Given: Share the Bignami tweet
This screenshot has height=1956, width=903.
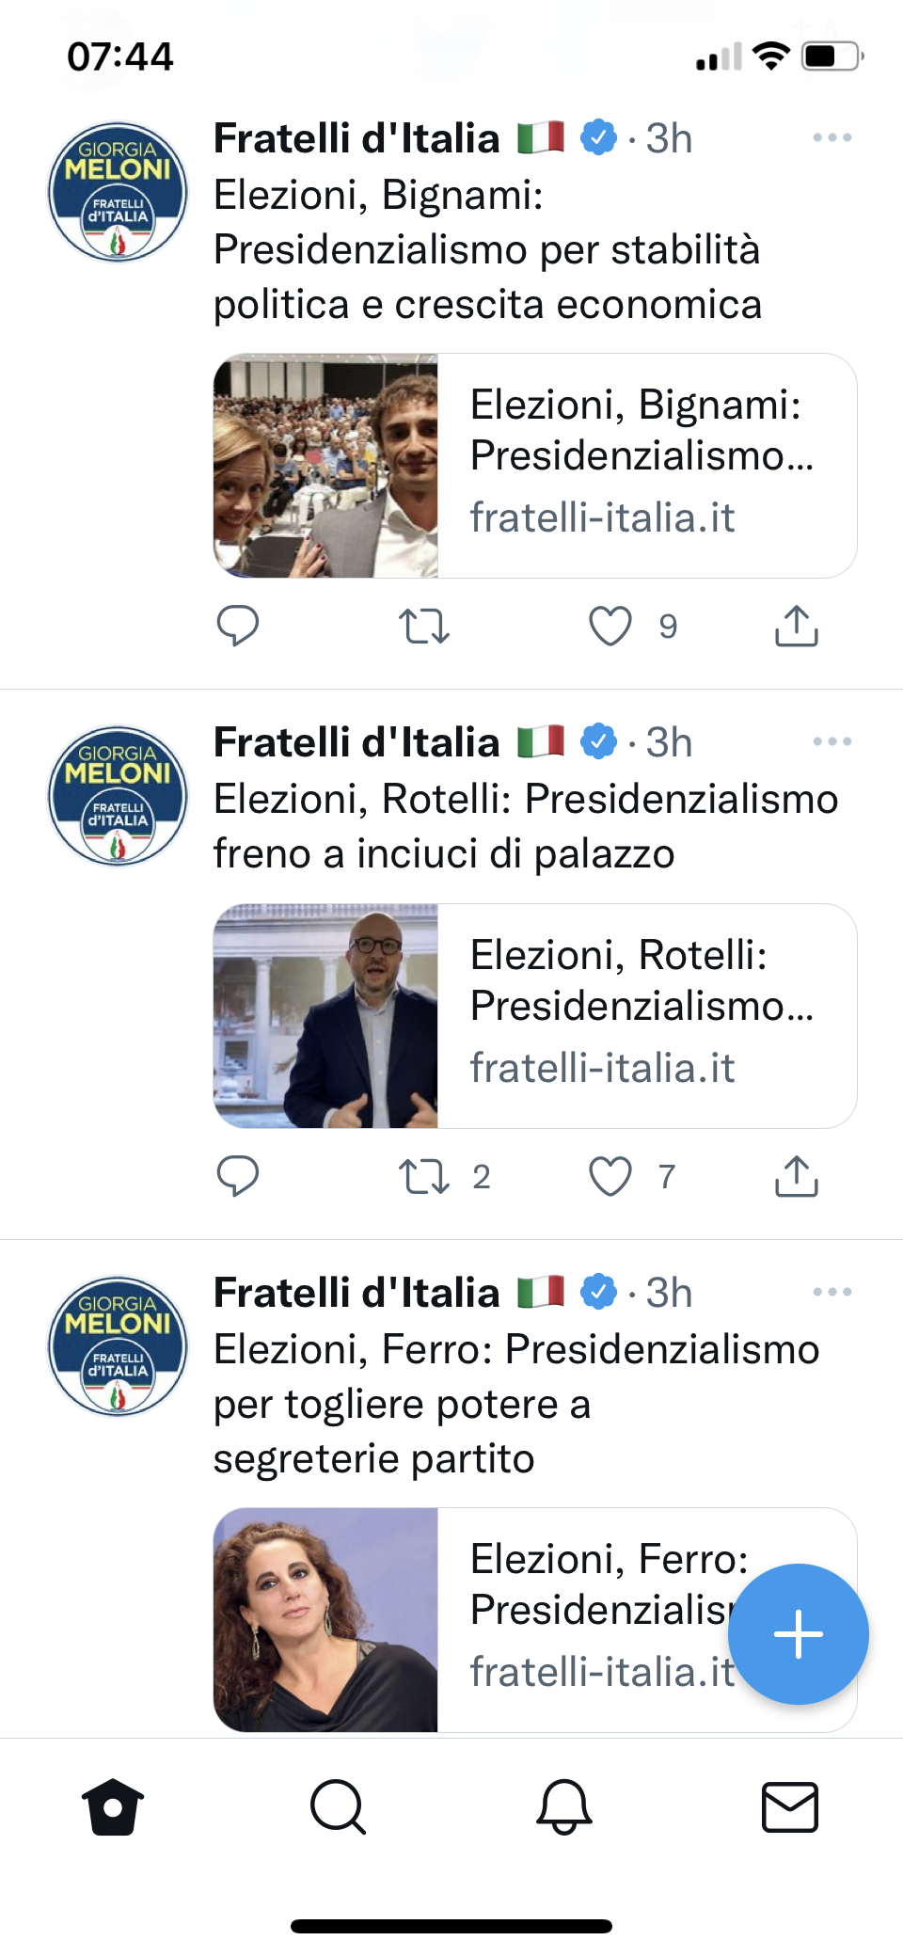Looking at the screenshot, I should coord(796,626).
